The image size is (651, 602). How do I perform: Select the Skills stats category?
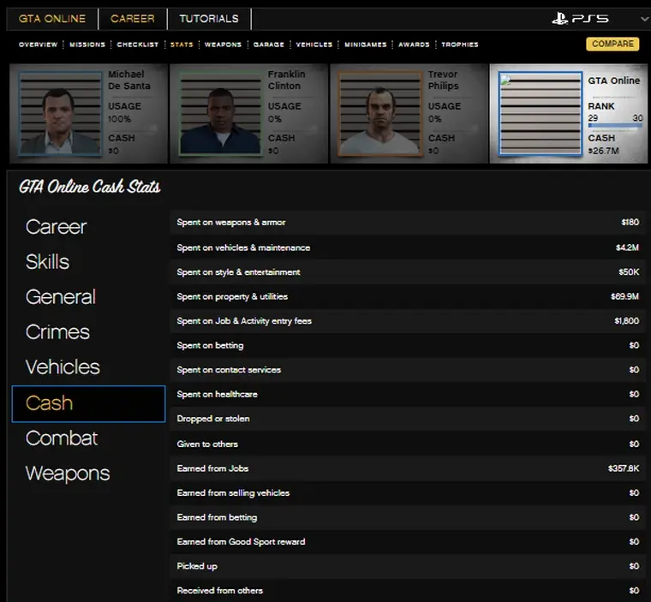pyautogui.click(x=48, y=262)
